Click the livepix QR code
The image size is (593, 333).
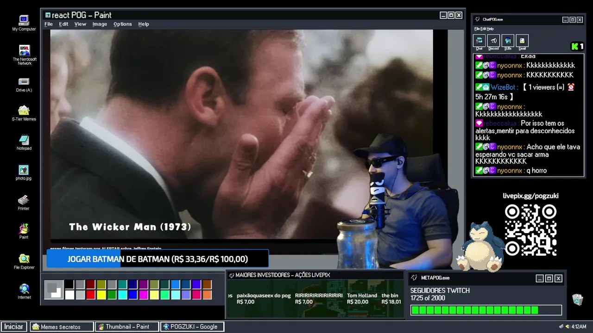click(x=530, y=230)
